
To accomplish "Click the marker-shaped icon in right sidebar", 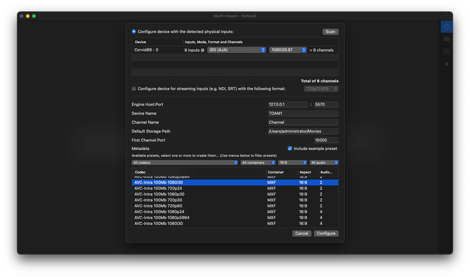I will (x=447, y=64).
